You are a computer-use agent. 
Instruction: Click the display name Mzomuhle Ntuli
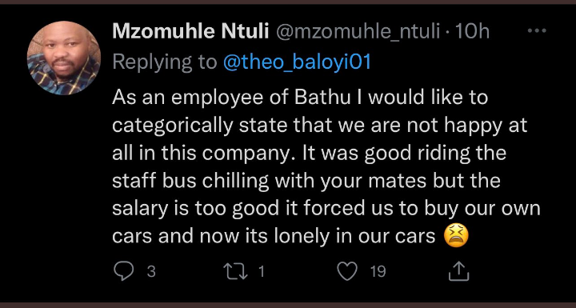[190, 32]
